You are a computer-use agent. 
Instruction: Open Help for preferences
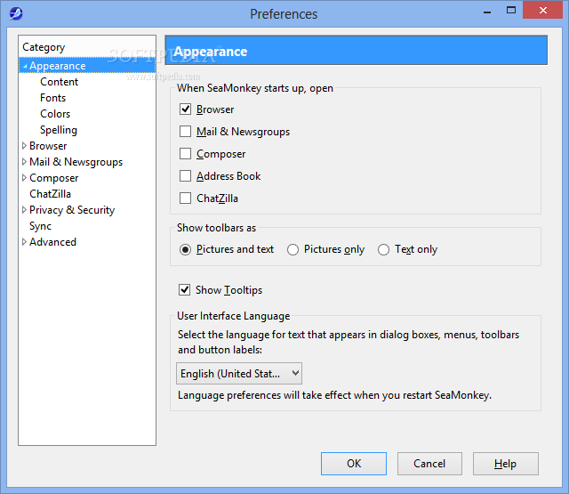(506, 464)
